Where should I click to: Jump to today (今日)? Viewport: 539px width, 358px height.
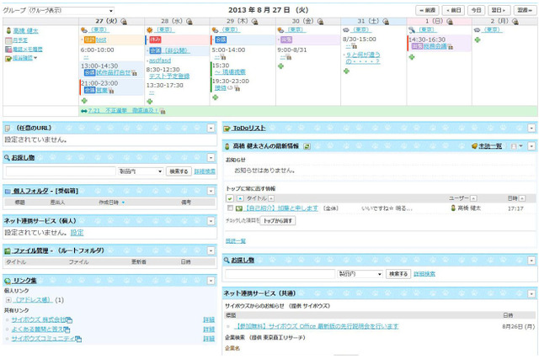click(x=476, y=10)
